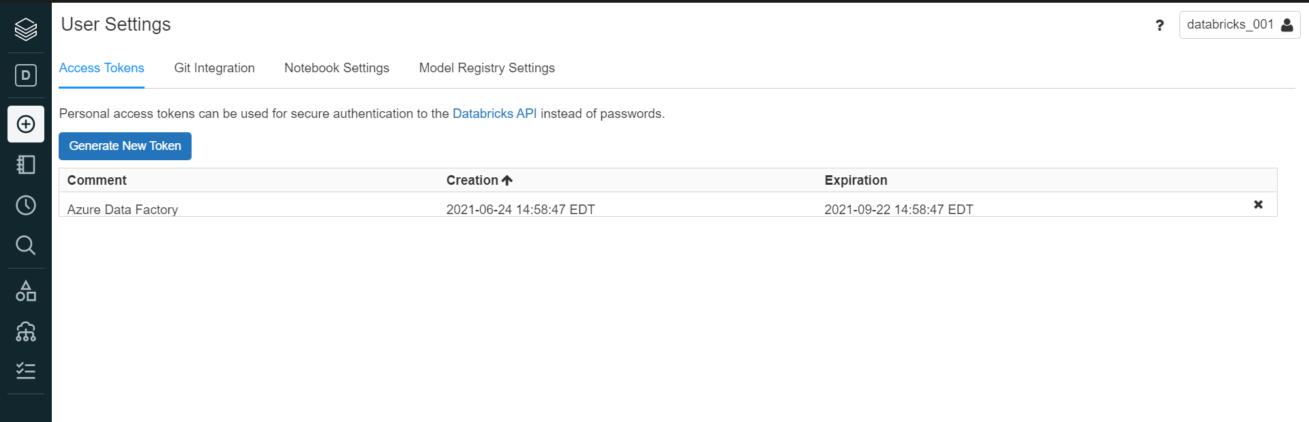Open the Data shapes icon in sidebar
Image resolution: width=1309 pixels, height=422 pixels.
26,291
